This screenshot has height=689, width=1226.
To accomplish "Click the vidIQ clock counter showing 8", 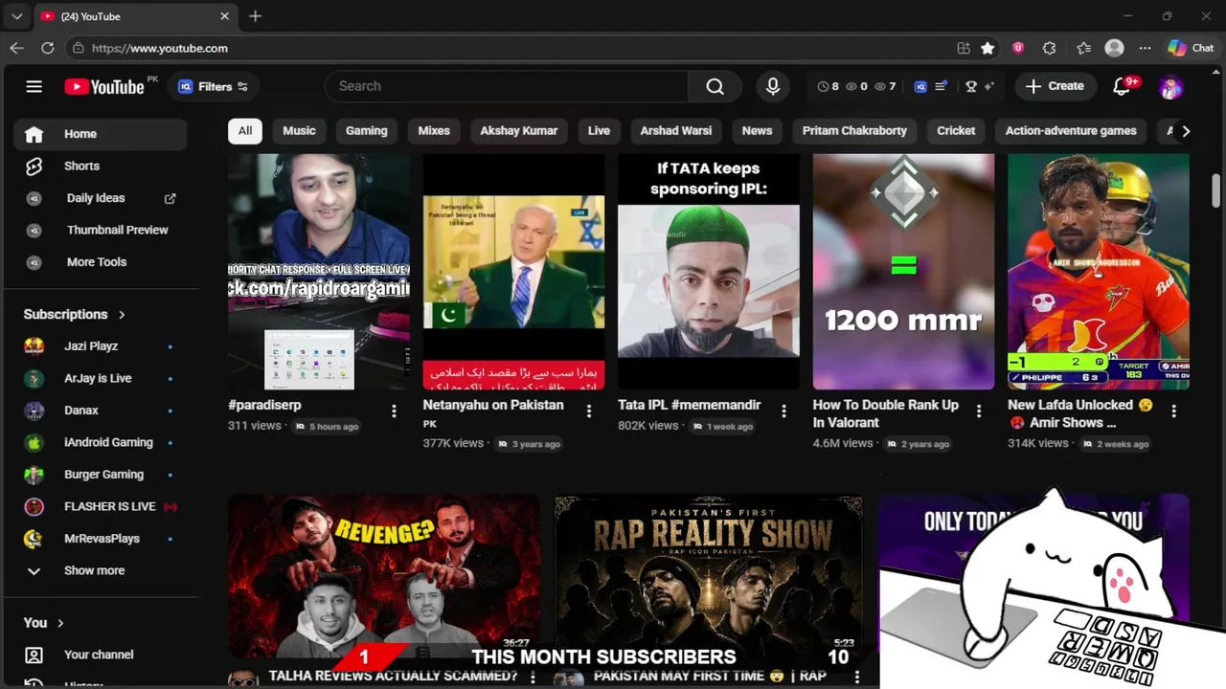I will pos(829,86).
